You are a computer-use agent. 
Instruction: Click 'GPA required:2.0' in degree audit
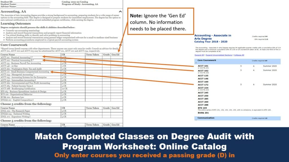click(x=261, y=39)
